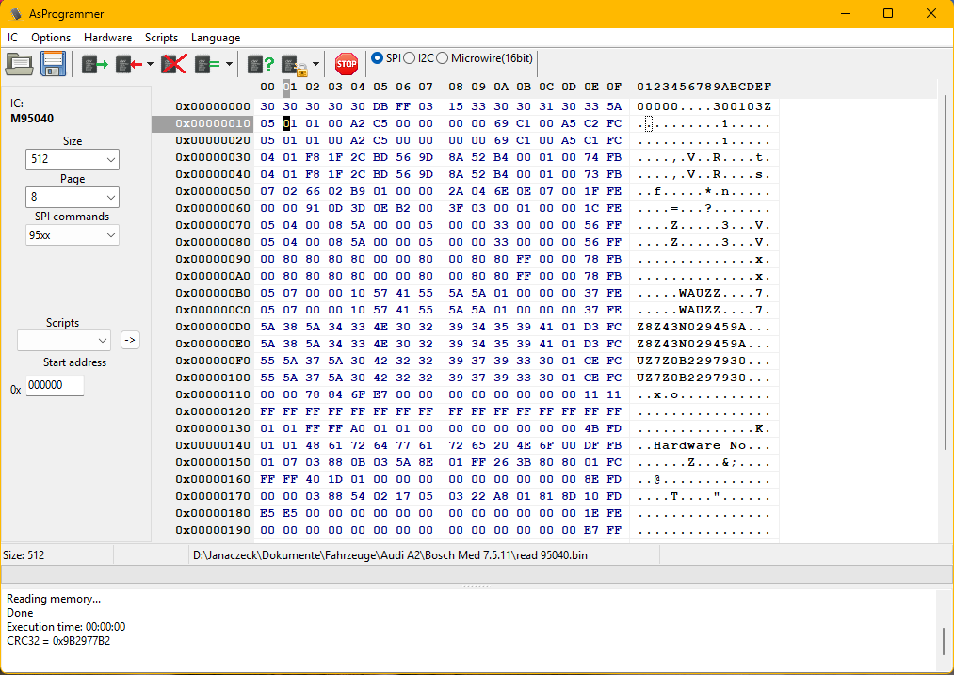Click the Detect IC question mark icon
The image size is (954, 675).
pos(260,64)
